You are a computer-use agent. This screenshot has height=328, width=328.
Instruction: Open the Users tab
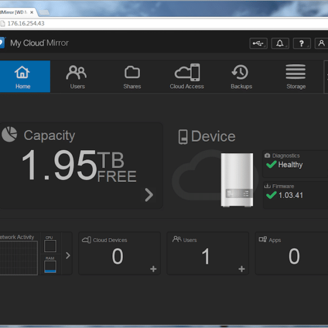[77, 77]
